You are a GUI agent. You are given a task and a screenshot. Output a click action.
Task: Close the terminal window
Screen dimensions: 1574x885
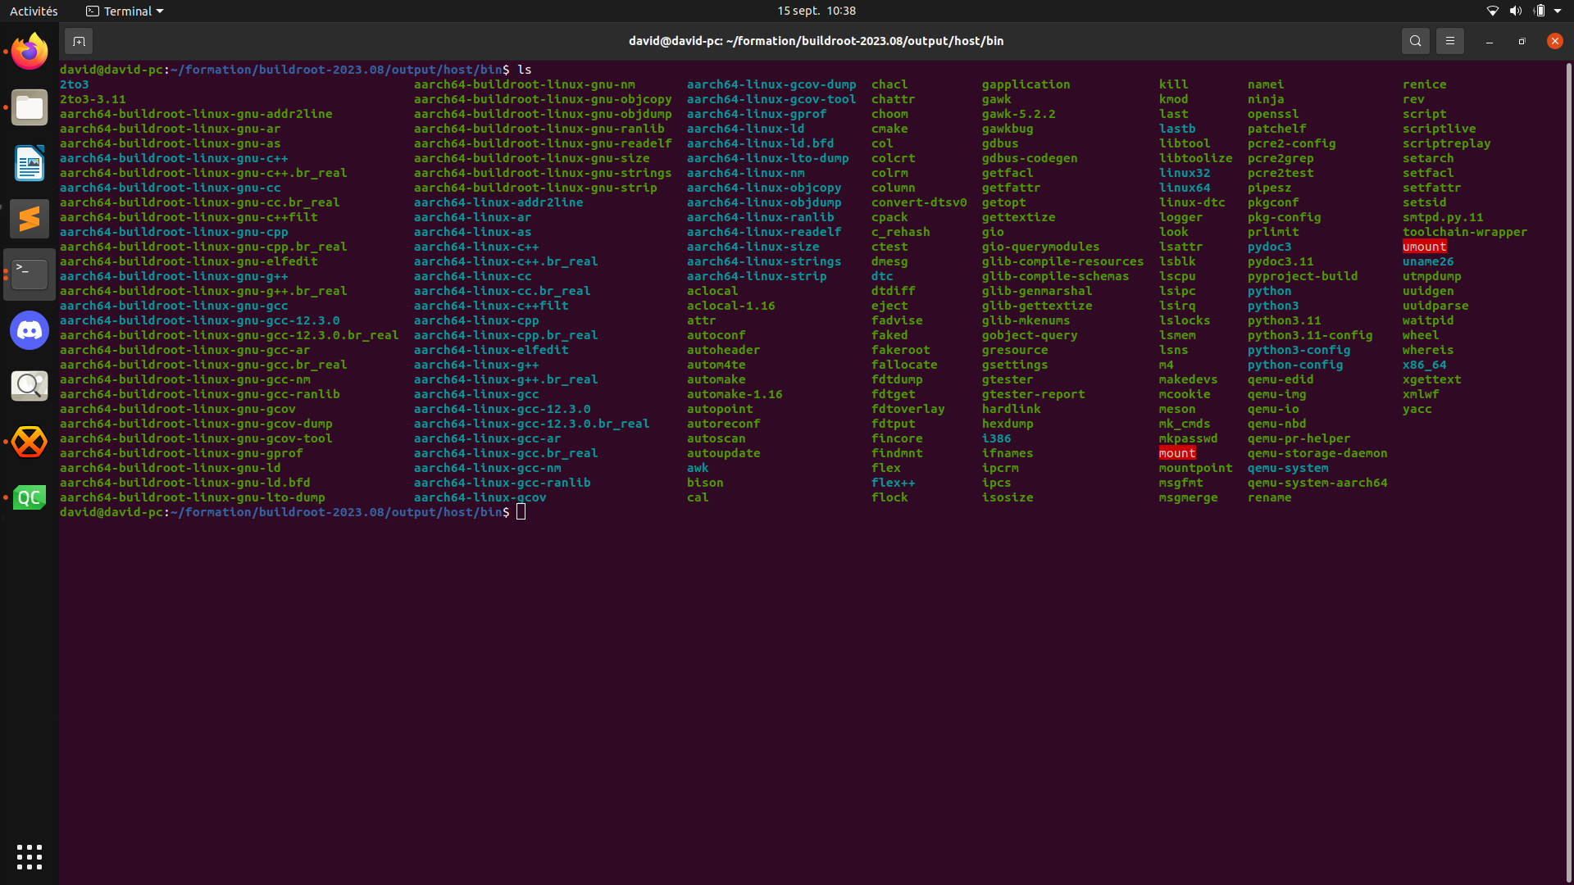tap(1554, 41)
